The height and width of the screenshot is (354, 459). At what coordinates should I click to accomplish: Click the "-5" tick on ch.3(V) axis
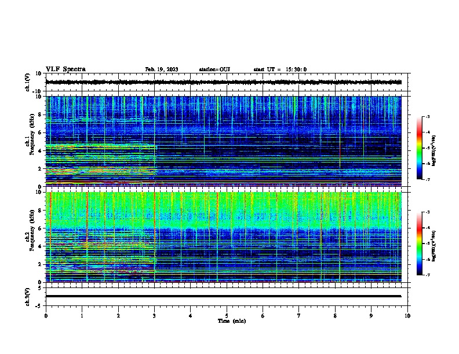pos(39,306)
